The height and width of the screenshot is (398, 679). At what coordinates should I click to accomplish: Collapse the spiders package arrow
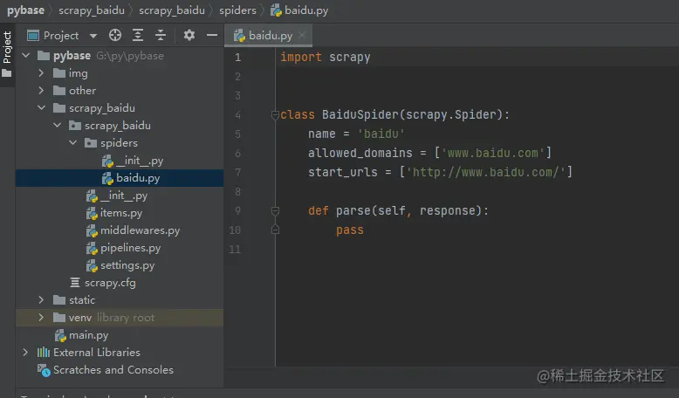click(73, 142)
